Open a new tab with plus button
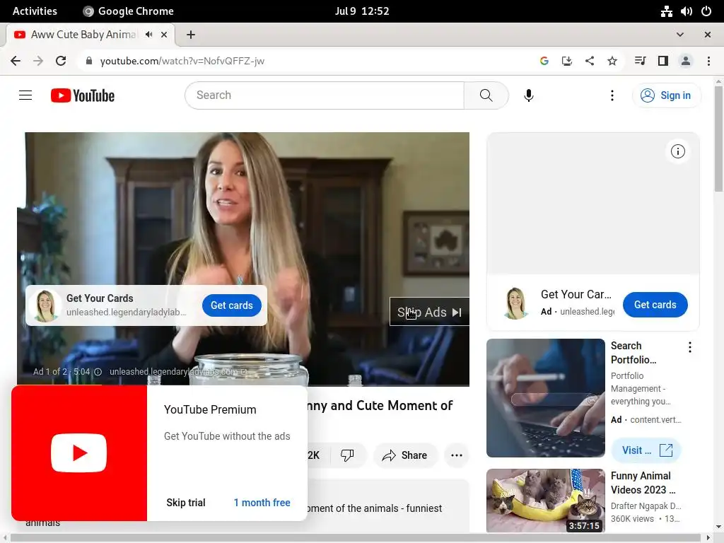The height and width of the screenshot is (543, 724). (x=191, y=35)
